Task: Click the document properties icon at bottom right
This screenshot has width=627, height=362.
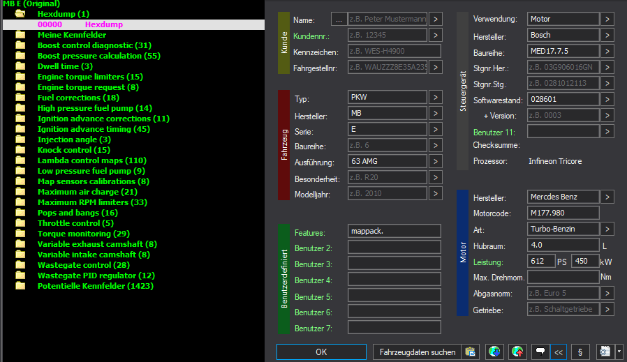Action: [x=605, y=352]
